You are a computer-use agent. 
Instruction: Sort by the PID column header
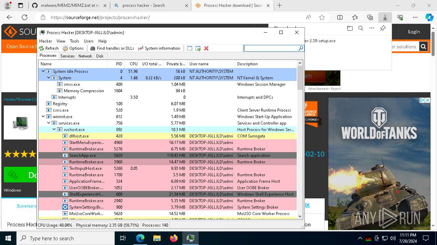point(115,64)
